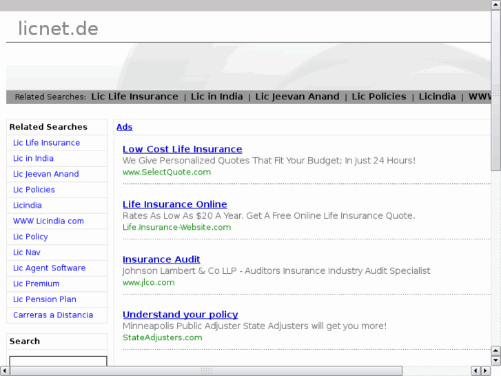Click 'Johnson Lambert & Co LLP' description

pyautogui.click(x=276, y=270)
